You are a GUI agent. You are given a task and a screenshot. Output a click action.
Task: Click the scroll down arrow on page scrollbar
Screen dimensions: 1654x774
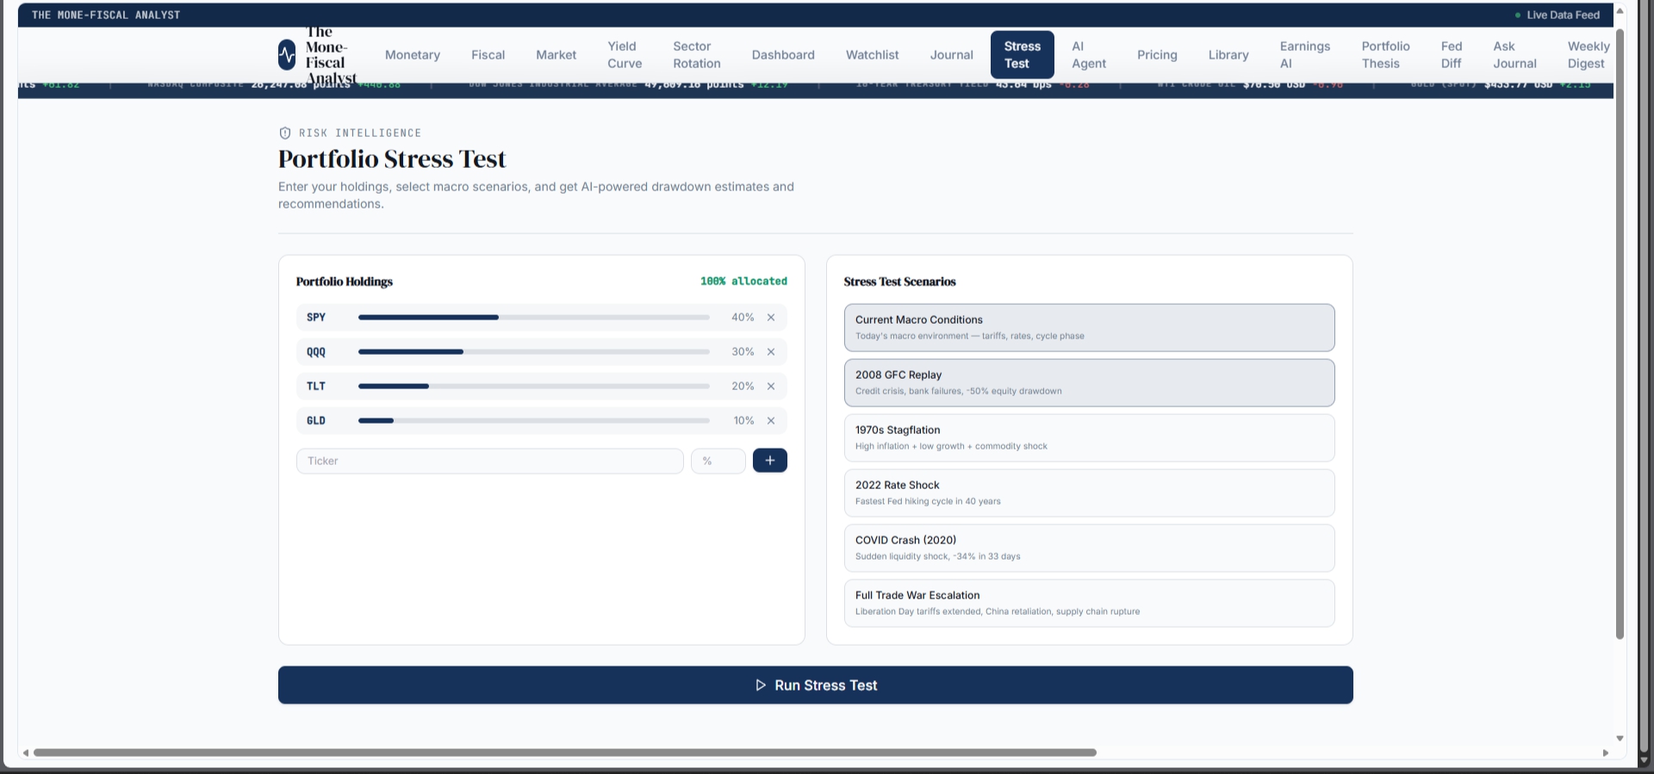1620,738
